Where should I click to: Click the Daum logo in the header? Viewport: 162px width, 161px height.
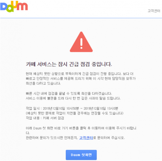point(14,6)
